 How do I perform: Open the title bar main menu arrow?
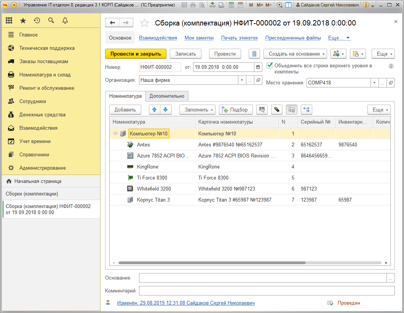(14, 5)
